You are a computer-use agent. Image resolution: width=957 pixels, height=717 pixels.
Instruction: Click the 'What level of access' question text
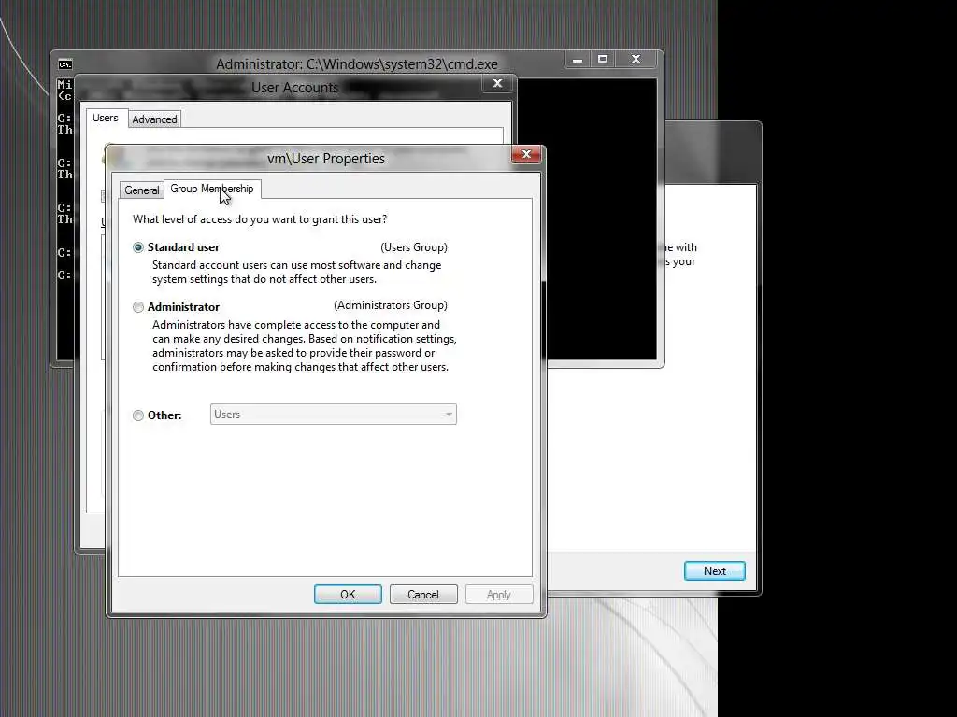coord(260,218)
